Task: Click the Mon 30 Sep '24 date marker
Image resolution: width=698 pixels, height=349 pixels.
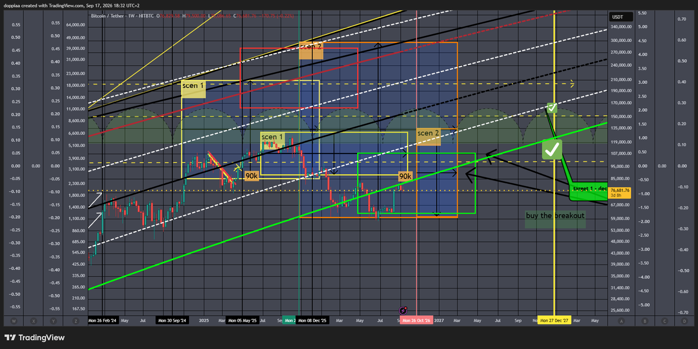Action: (x=172, y=320)
